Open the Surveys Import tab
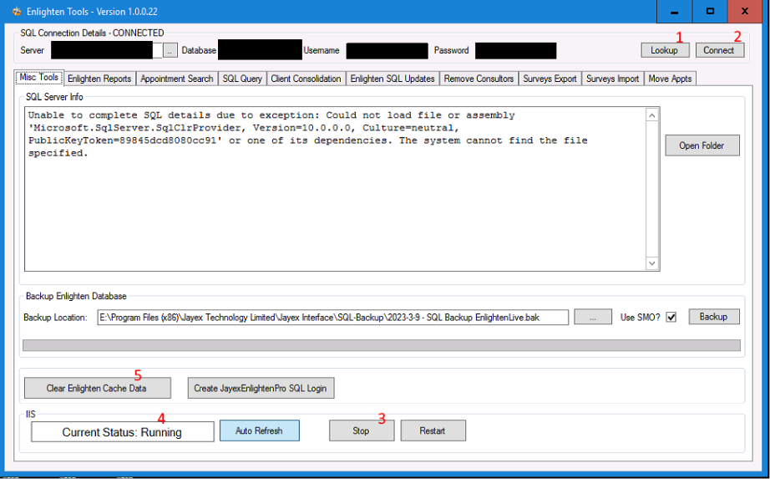Image resolution: width=770 pixels, height=479 pixels. pos(612,79)
